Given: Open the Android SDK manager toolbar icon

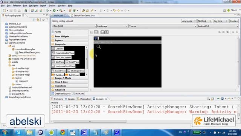Looking at the screenshot, I should [x=26, y=11].
